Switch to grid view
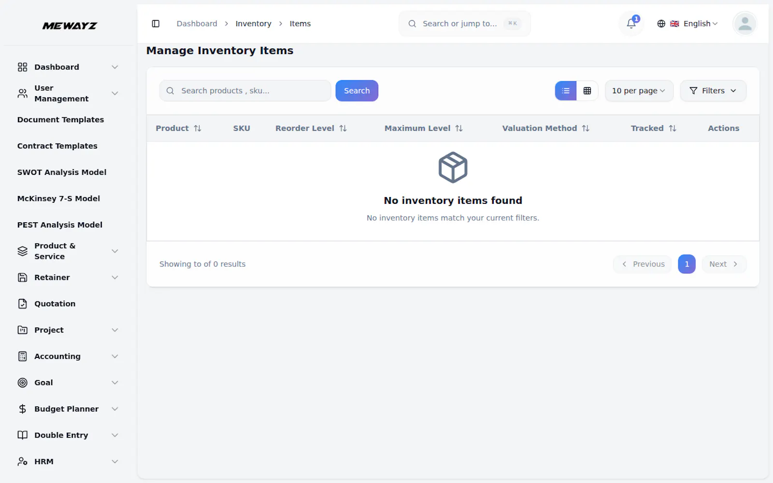Viewport: 773px width, 483px height. point(587,91)
